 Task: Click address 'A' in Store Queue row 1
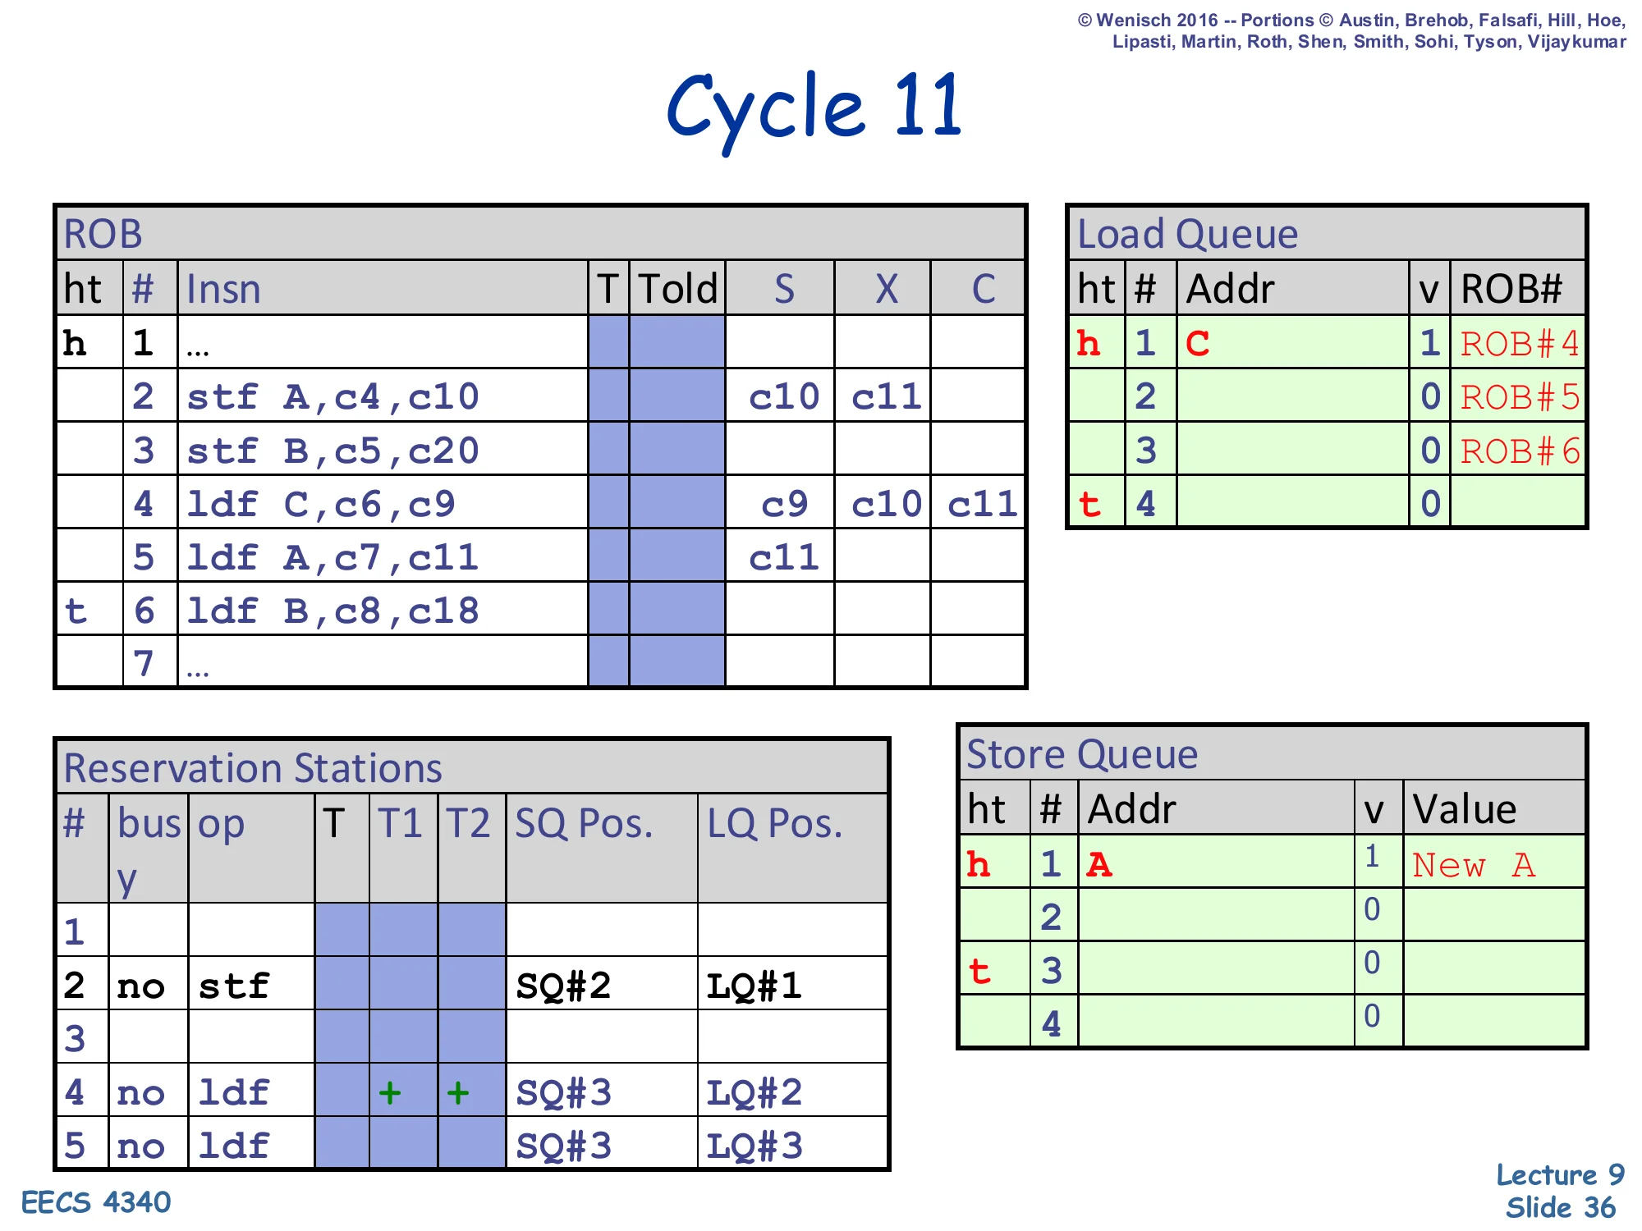coord(1099,865)
